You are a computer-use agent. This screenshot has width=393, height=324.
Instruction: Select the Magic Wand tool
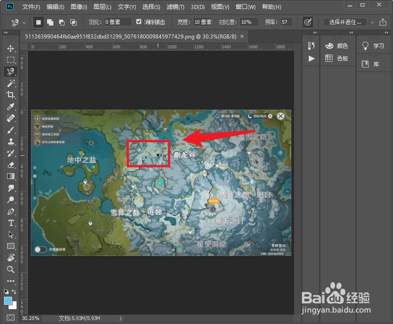click(x=10, y=83)
